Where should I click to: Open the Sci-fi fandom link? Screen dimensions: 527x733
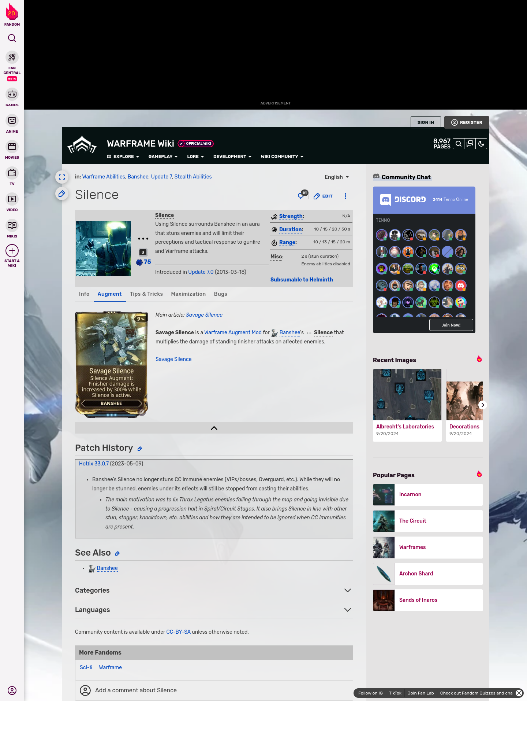pos(86,667)
